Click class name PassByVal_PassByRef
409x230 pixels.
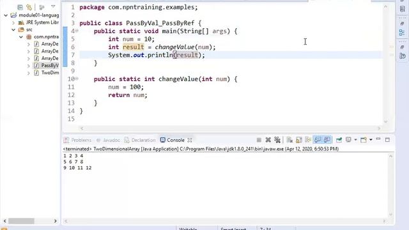160,23
